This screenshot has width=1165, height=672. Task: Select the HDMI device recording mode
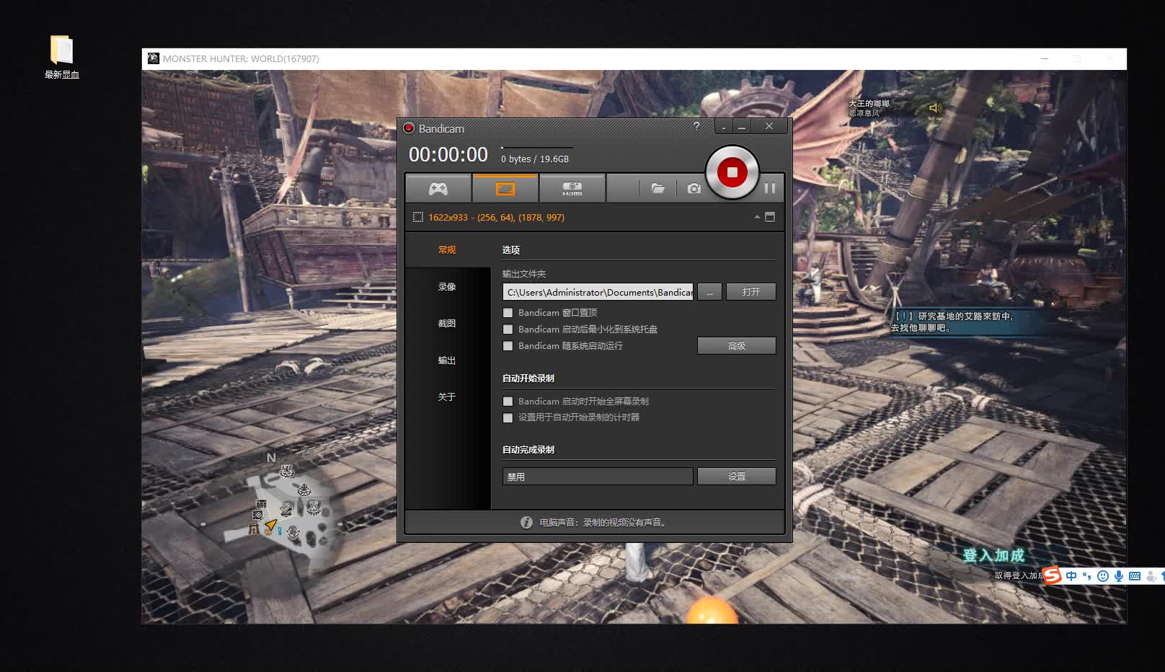tap(572, 188)
